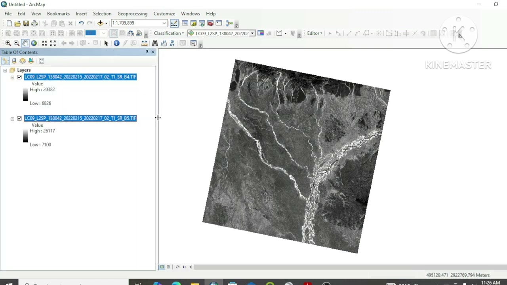Open the Python window
The height and width of the screenshot is (285, 507).
[219, 23]
